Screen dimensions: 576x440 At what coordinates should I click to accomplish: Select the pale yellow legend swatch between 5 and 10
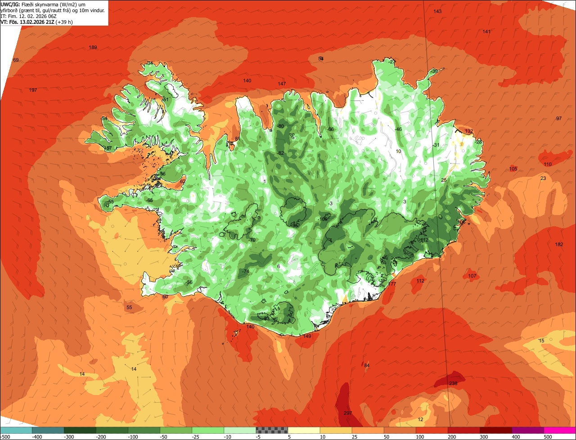pos(304,430)
